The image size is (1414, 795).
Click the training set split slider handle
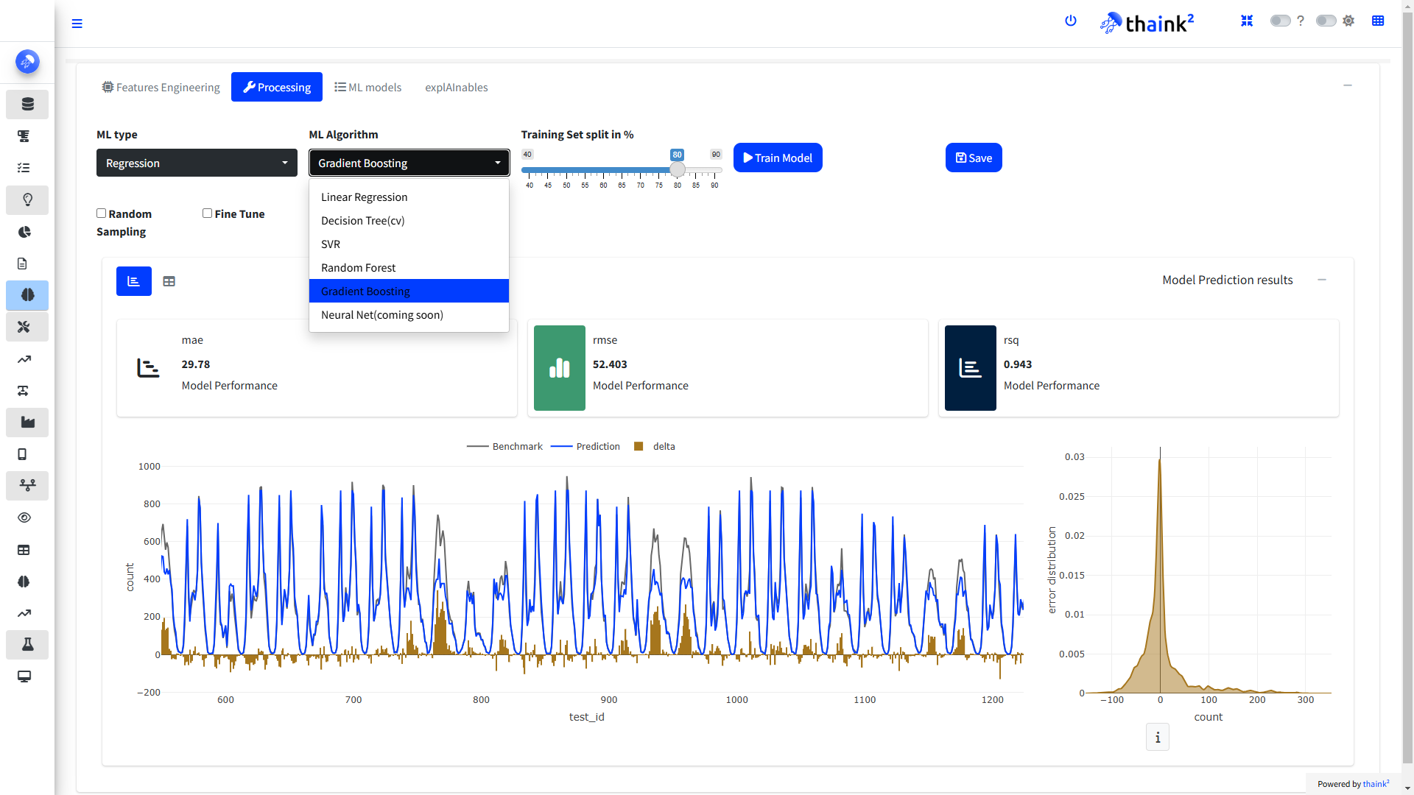[678, 170]
